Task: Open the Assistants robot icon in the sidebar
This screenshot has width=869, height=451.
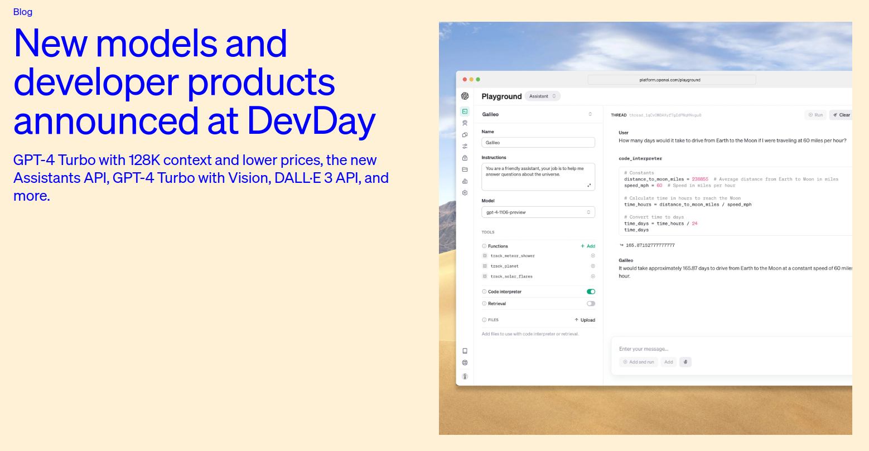Action: pyautogui.click(x=465, y=123)
